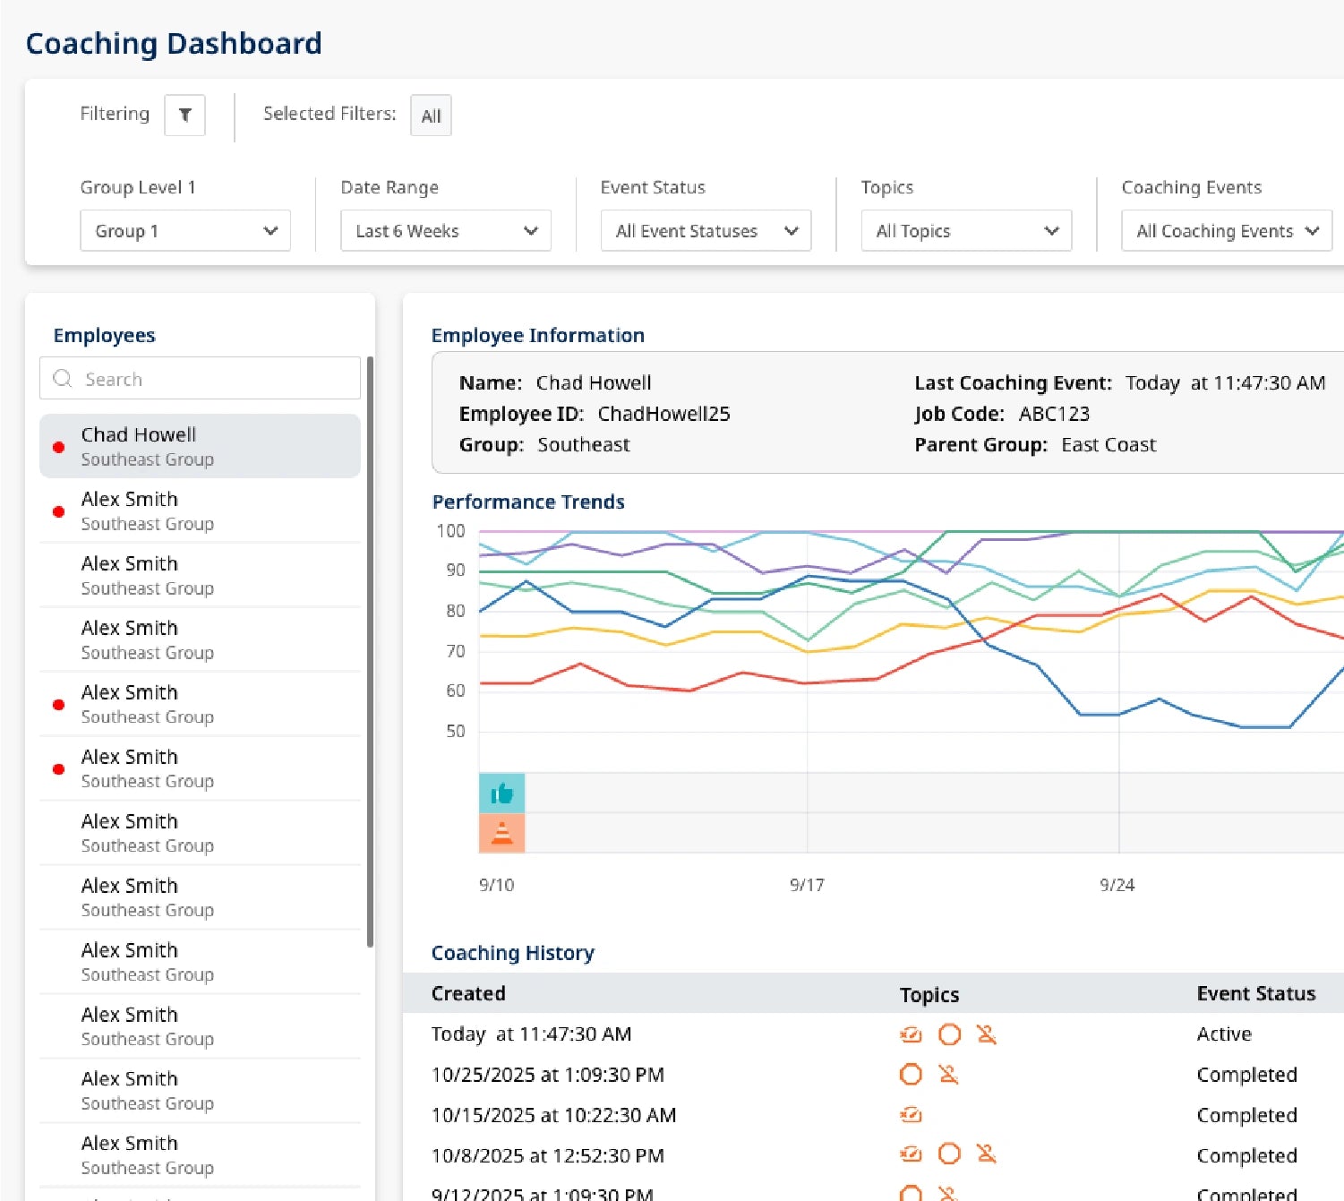Viewport: 1344px width, 1201px height.
Task: Click the Performance Trends heading
Action: coord(528,502)
